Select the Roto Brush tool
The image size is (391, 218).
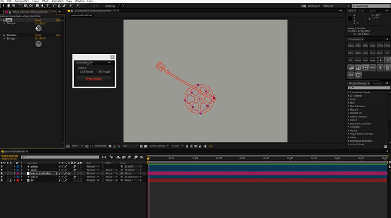pos(71,5)
